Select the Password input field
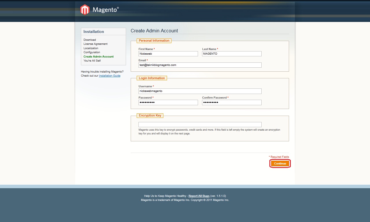The height and width of the screenshot is (222, 370). [168, 102]
